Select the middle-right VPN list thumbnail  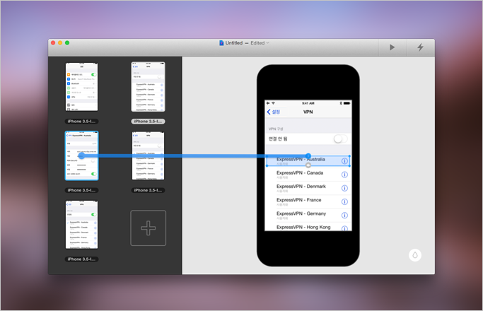tap(149, 155)
